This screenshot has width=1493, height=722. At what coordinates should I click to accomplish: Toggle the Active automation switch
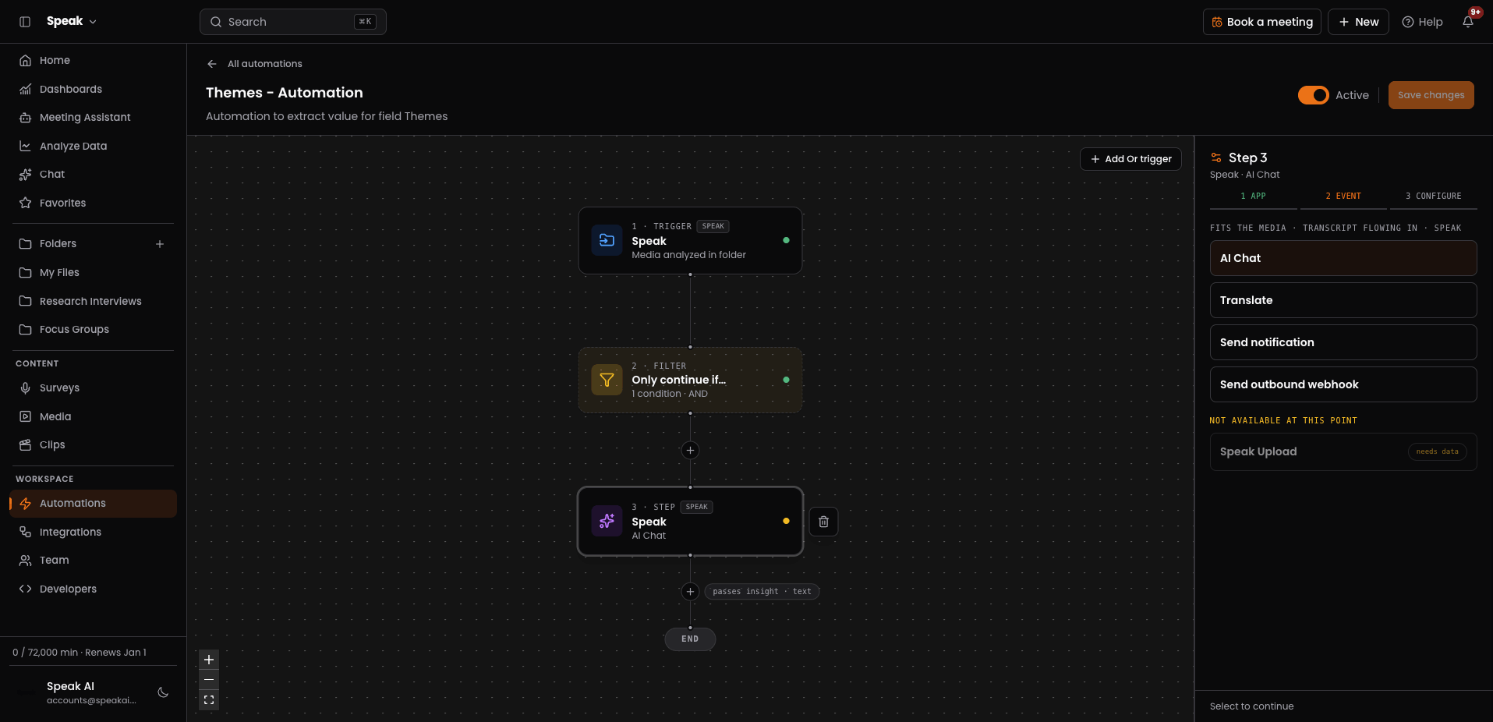1313,95
